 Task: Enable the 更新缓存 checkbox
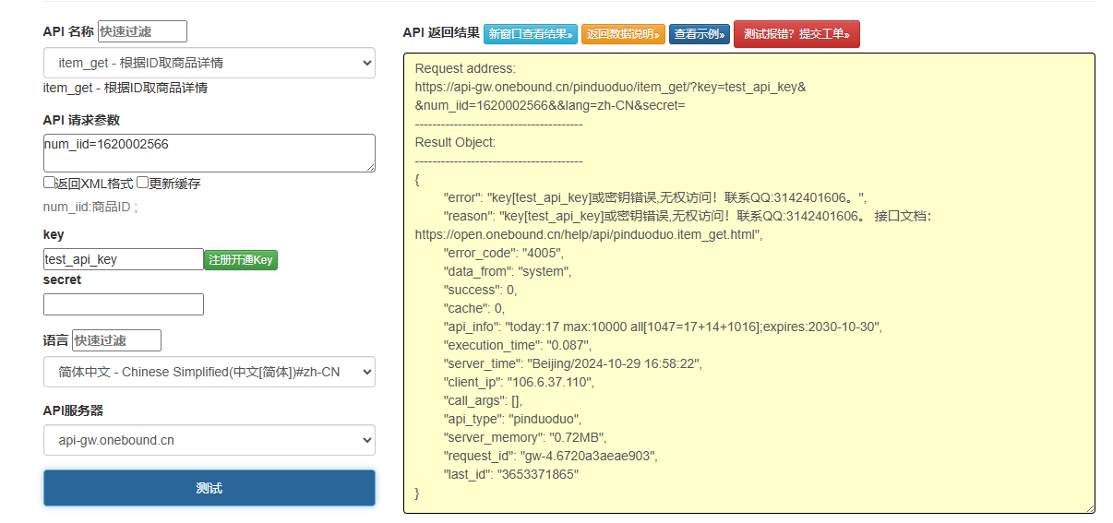coord(143,183)
